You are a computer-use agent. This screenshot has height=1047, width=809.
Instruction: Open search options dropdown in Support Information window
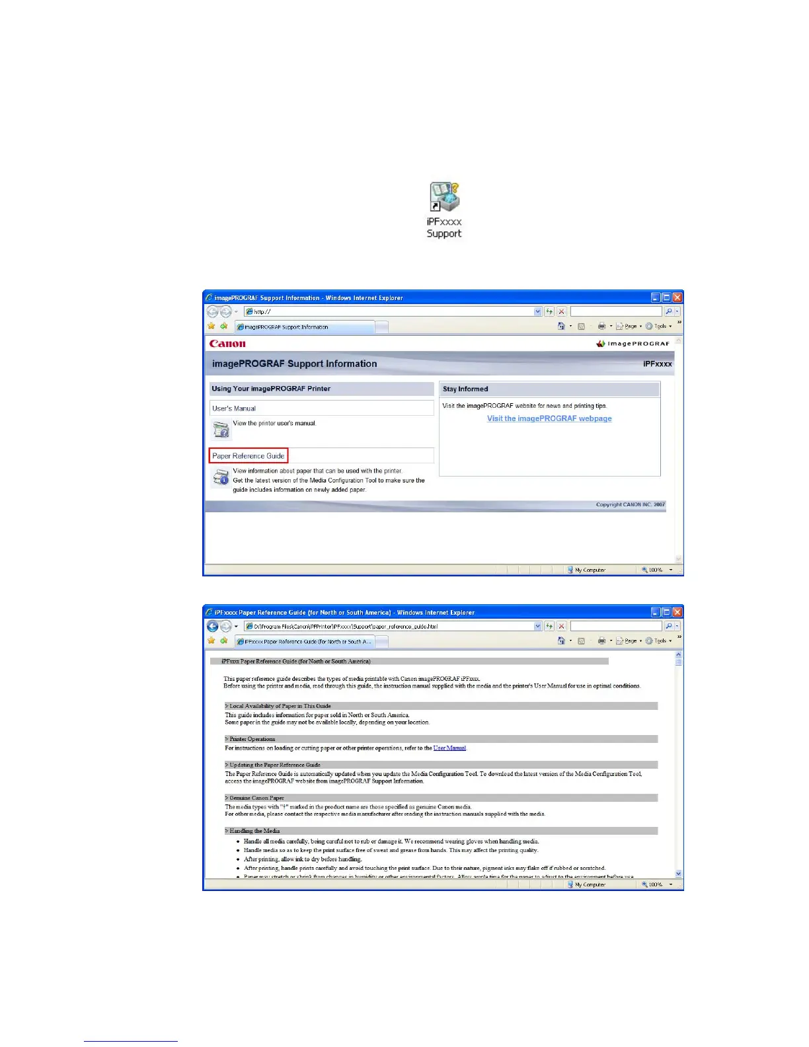click(x=677, y=311)
